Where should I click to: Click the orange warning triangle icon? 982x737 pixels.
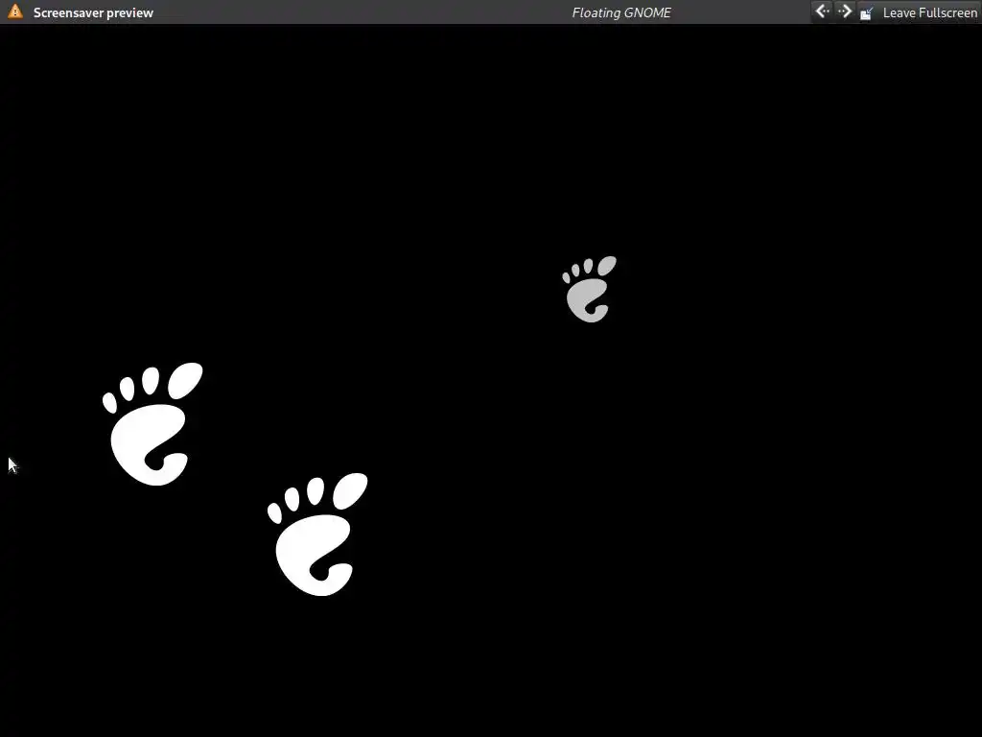coord(15,12)
